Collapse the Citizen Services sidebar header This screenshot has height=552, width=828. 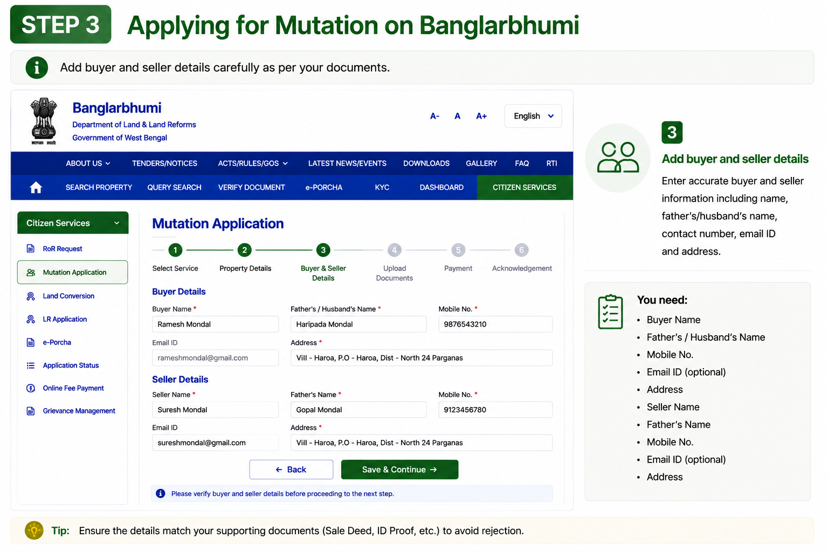click(x=73, y=223)
